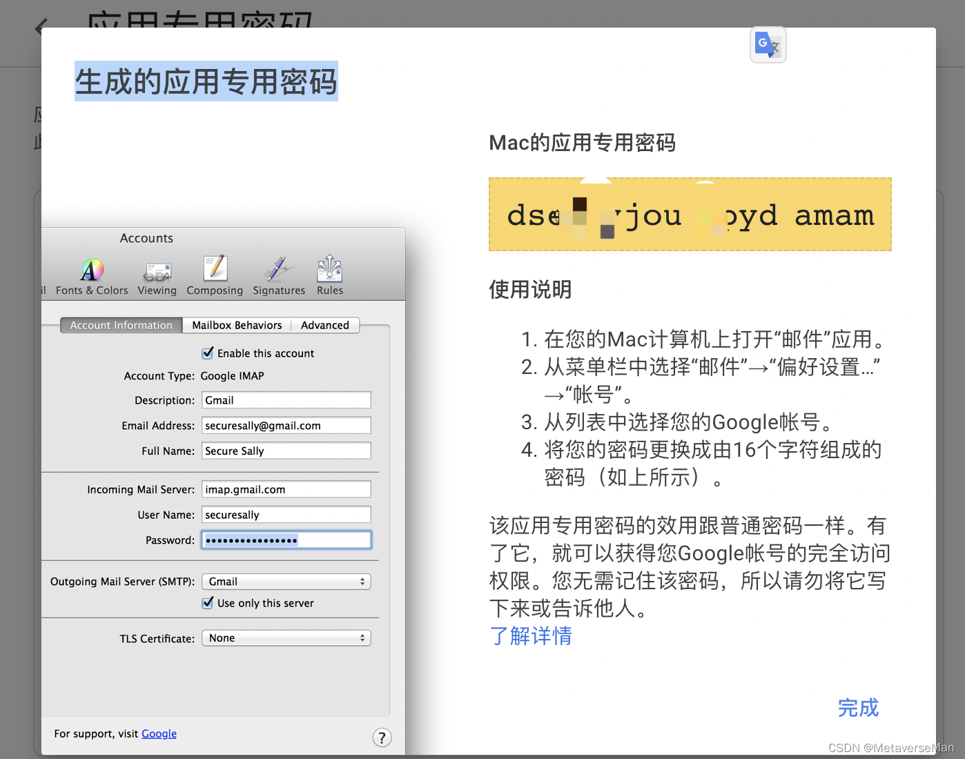Click the Email Address field
965x759 pixels.
pyautogui.click(x=286, y=425)
